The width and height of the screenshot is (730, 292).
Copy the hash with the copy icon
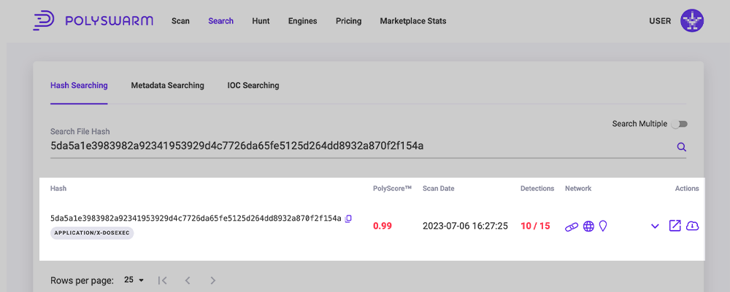348,218
